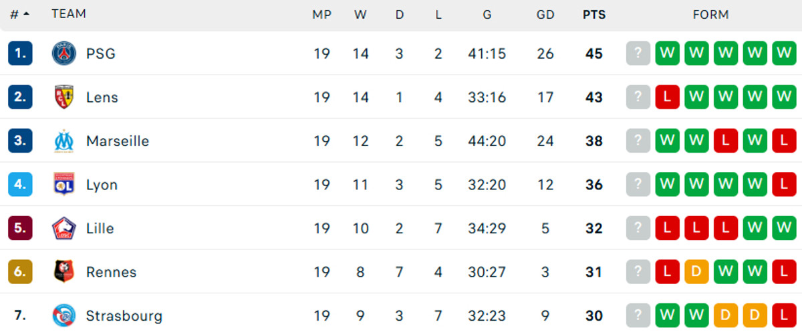This screenshot has width=802, height=336.
Task: Click the Lens club crest icon
Action: [x=64, y=97]
